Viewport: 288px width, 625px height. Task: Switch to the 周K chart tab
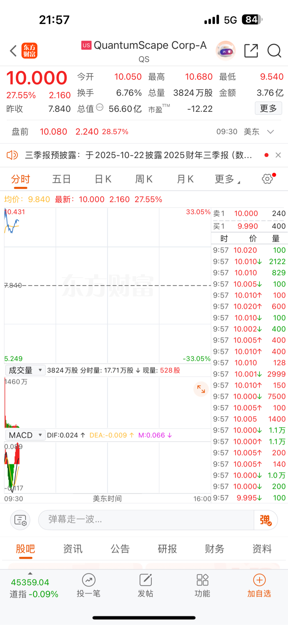pyautogui.click(x=144, y=179)
